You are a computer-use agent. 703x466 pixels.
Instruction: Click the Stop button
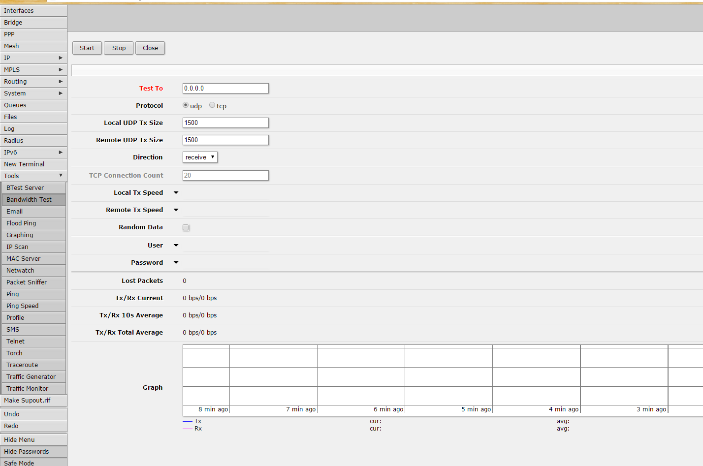tap(119, 48)
